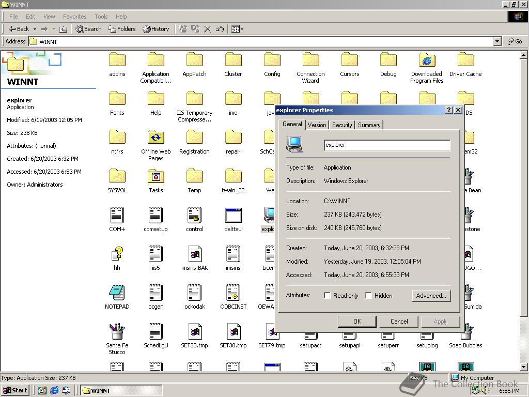
Task: Click the WINNT taskbar button
Action: point(121,391)
